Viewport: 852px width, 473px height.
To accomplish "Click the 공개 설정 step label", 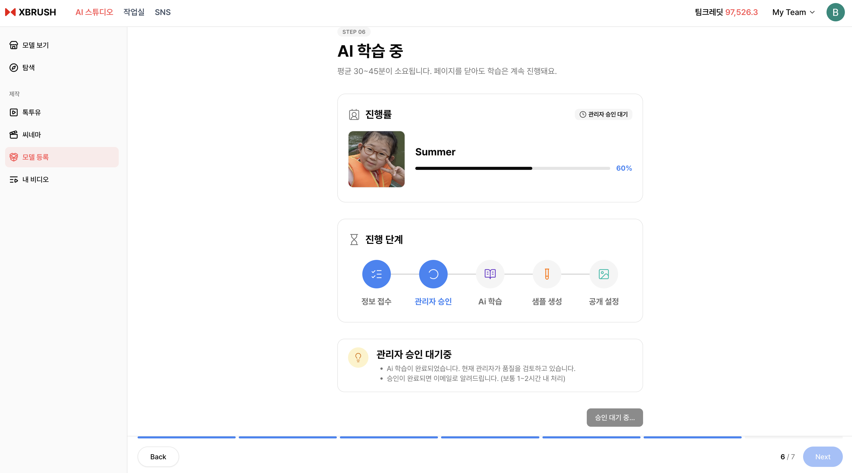I will [604, 301].
